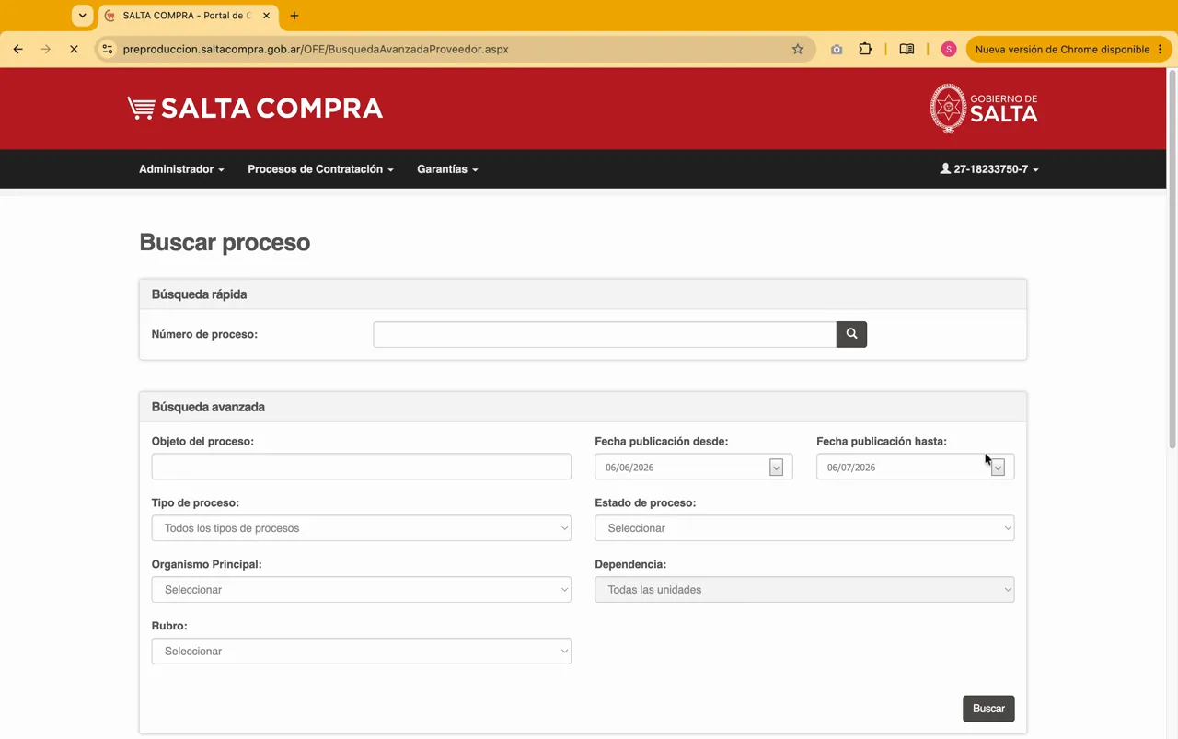Go forward with browser forward arrow
Screen dimensions: 1178x739
(45, 49)
